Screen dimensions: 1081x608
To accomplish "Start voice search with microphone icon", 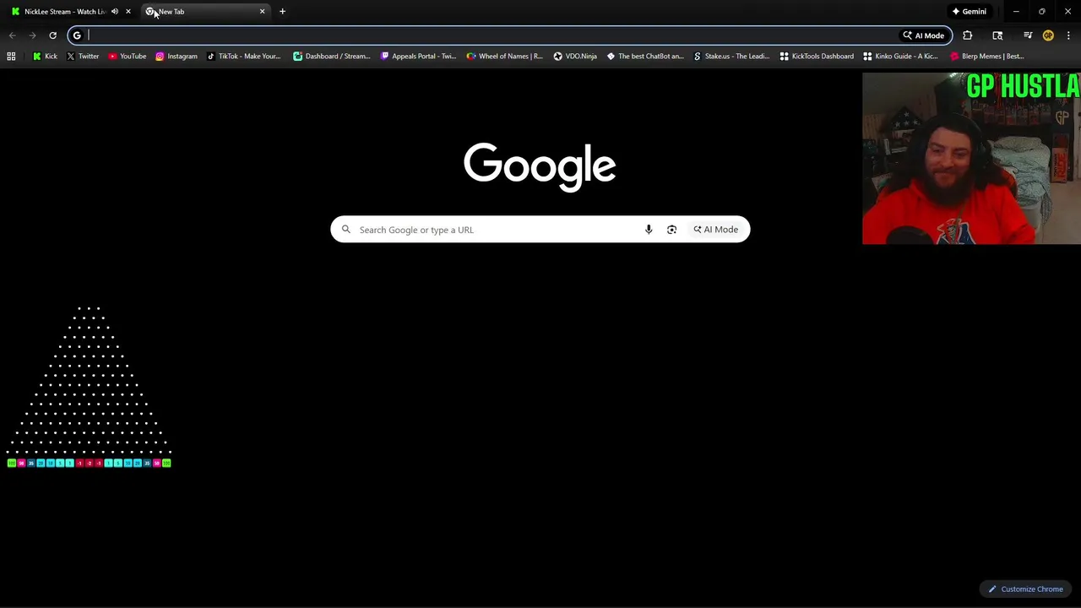I will tap(649, 230).
